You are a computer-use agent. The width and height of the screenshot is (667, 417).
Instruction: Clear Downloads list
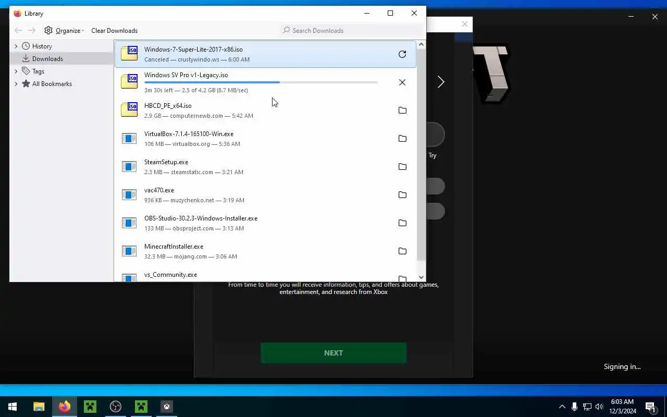(x=114, y=31)
